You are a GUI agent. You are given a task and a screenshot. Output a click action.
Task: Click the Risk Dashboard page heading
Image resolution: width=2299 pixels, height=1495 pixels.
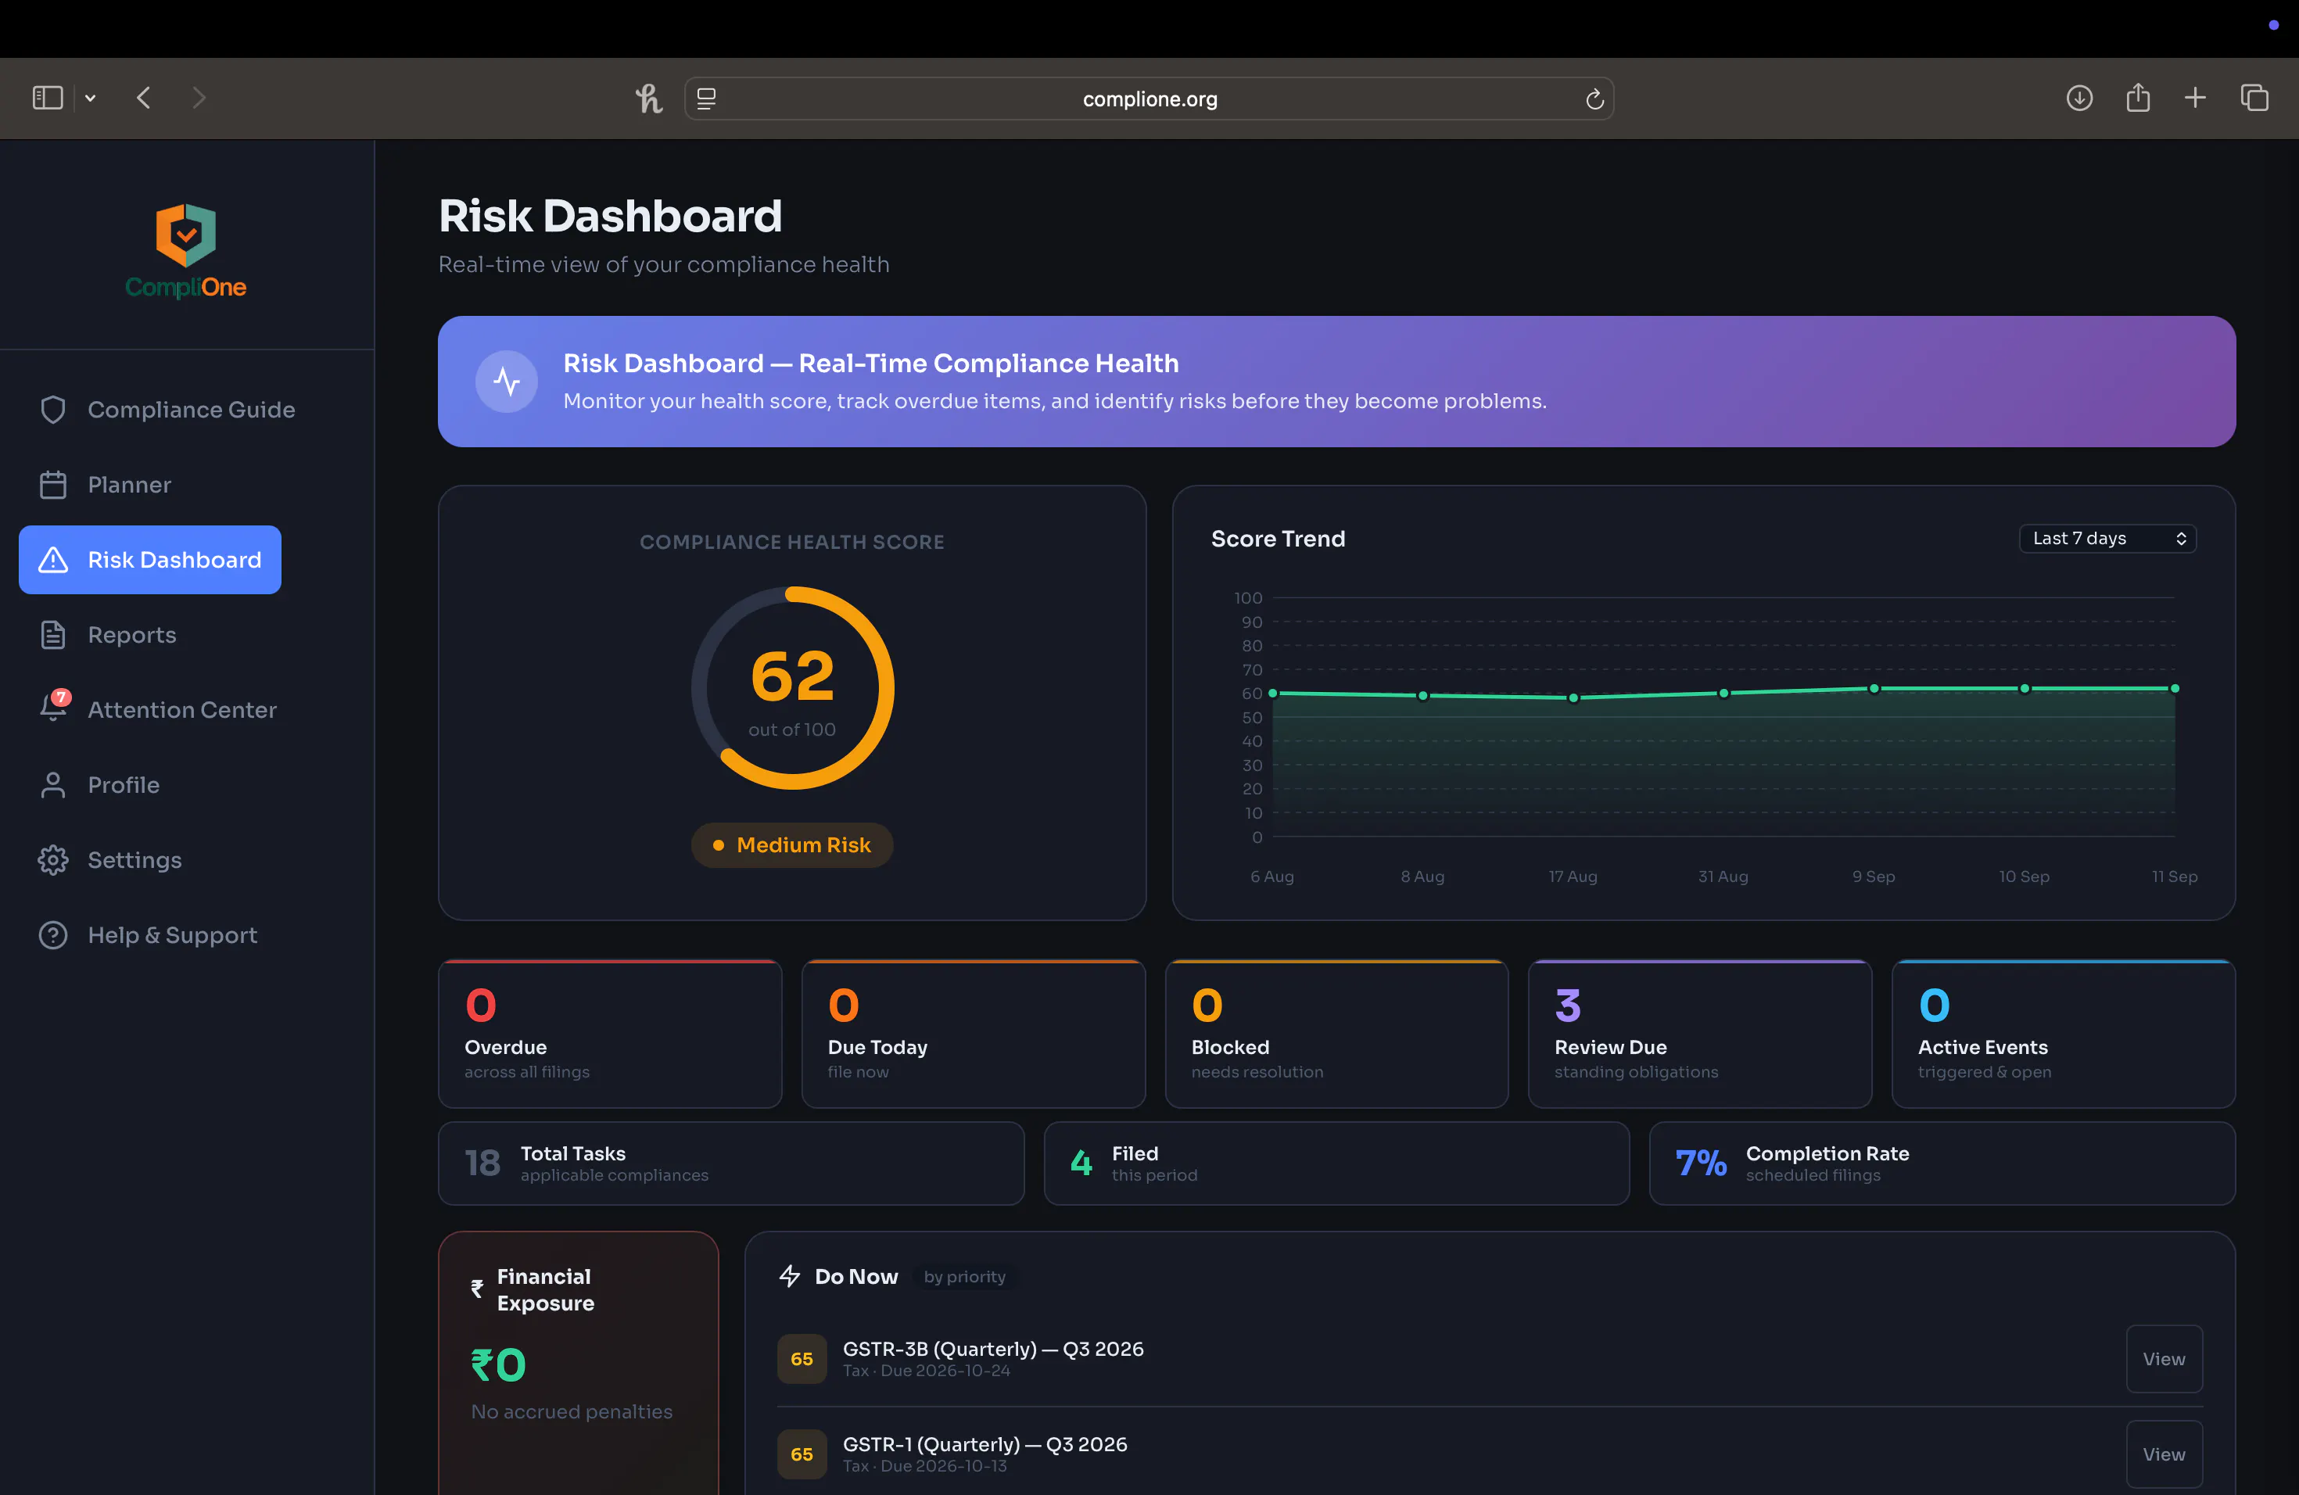609,215
